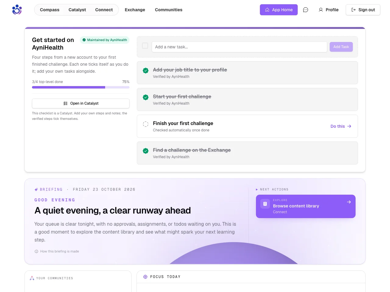Click the checklist progress bar
This screenshot has width=390, height=292.
81,87
